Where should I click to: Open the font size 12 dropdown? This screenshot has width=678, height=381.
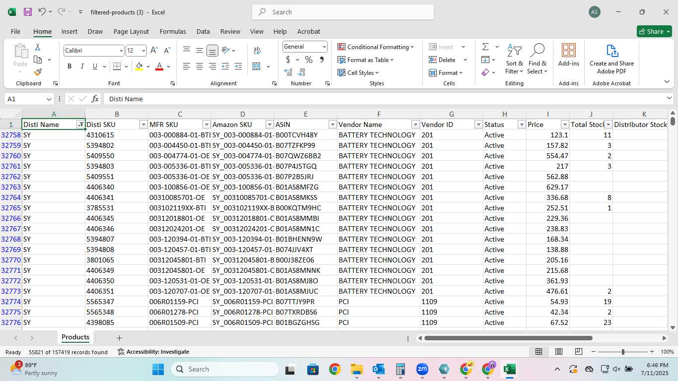pyautogui.click(x=143, y=51)
